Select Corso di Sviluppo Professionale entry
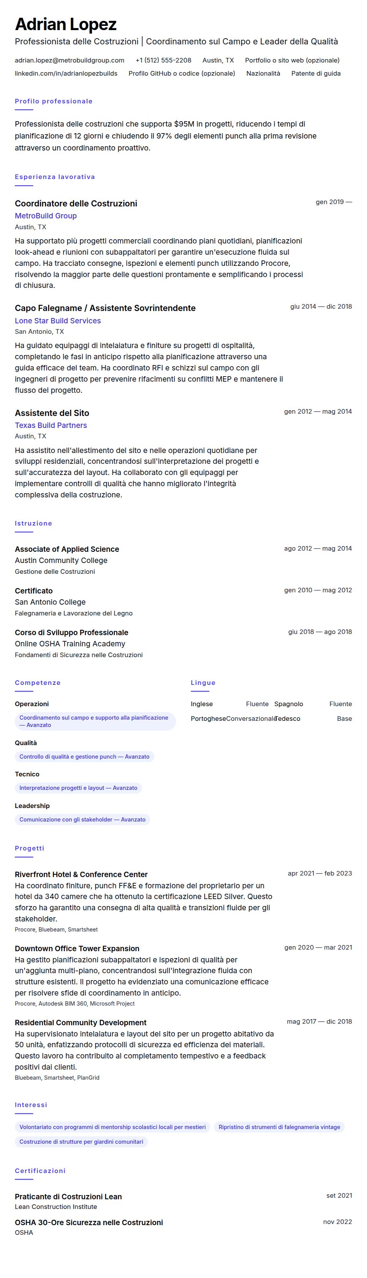This screenshot has height=1278, width=367. click(71, 632)
